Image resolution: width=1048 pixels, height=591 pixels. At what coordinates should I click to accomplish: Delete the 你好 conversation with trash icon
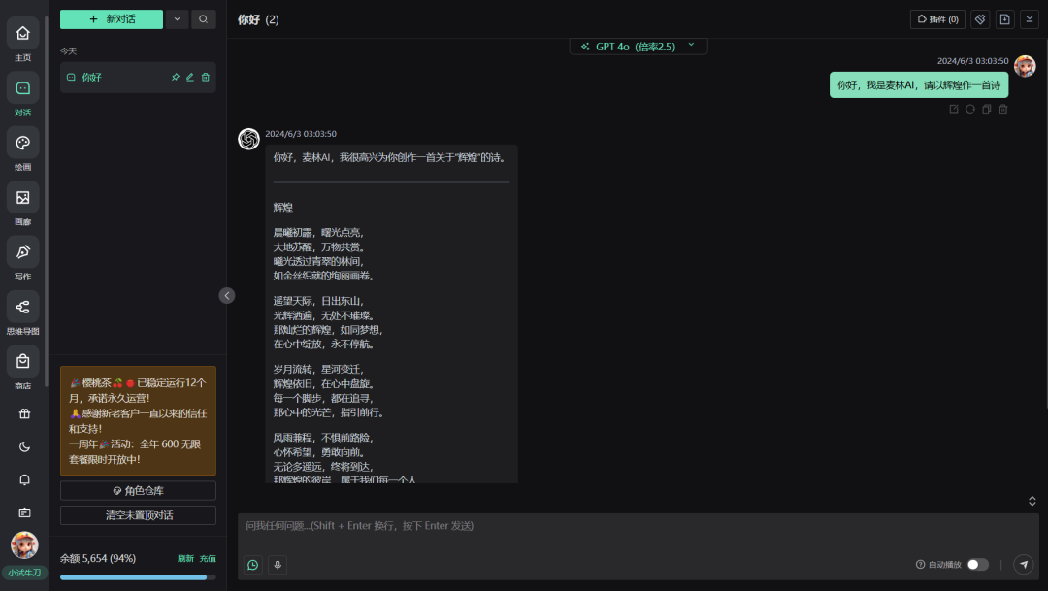coord(206,78)
